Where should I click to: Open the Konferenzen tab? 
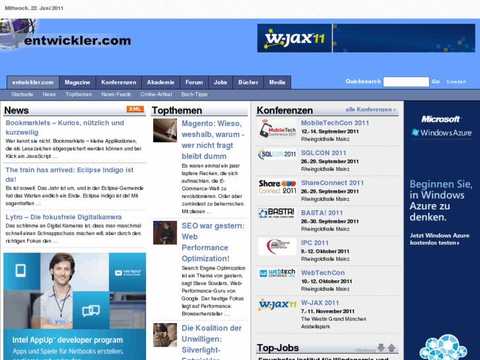(119, 82)
